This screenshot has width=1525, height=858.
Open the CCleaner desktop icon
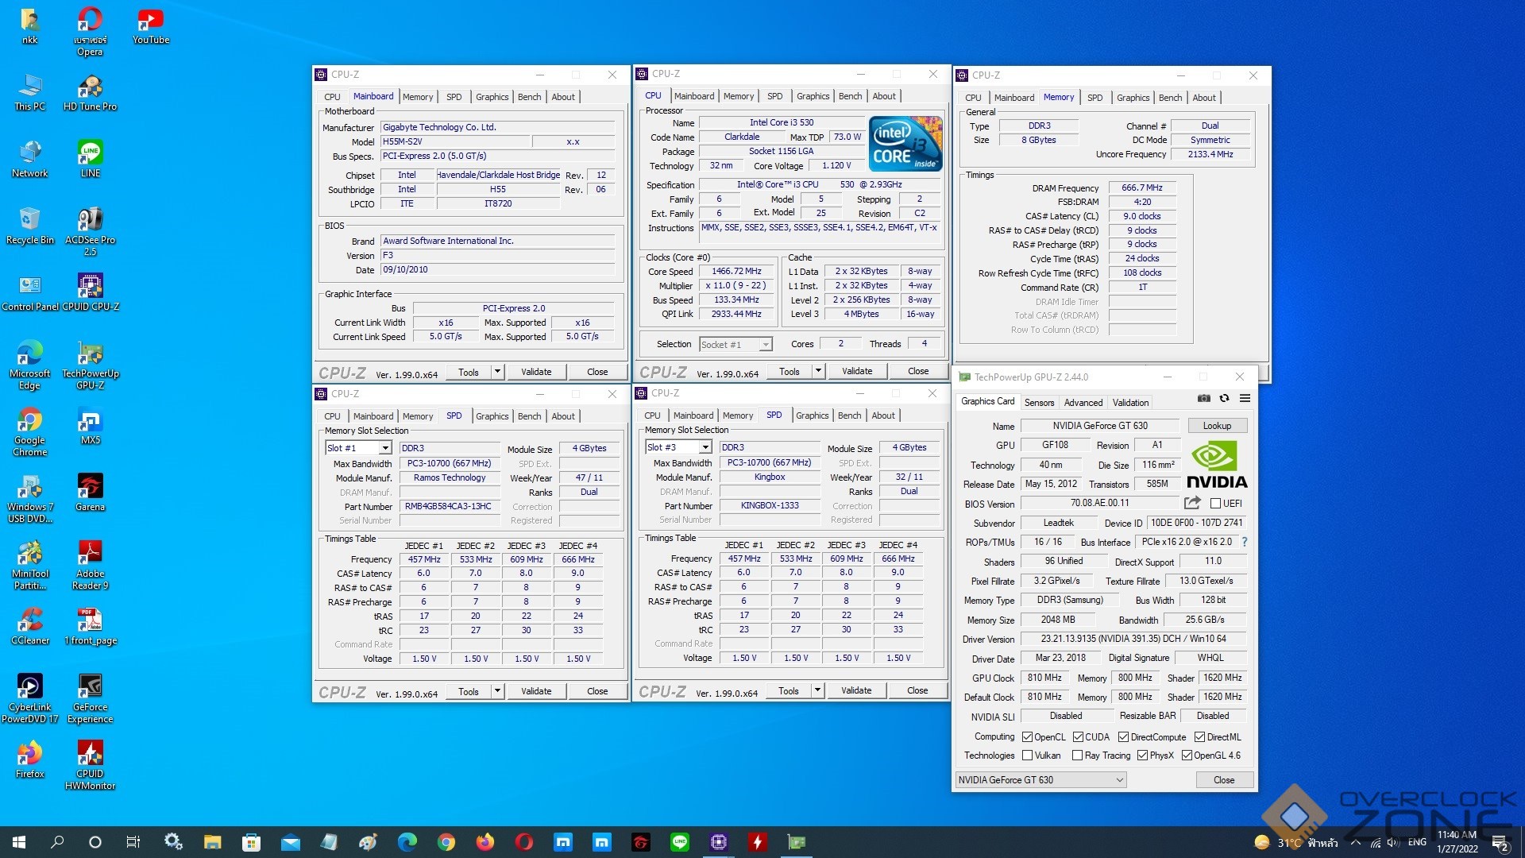(30, 627)
